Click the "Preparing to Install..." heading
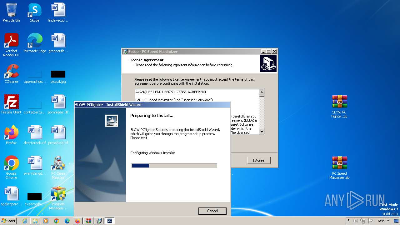 point(152,115)
